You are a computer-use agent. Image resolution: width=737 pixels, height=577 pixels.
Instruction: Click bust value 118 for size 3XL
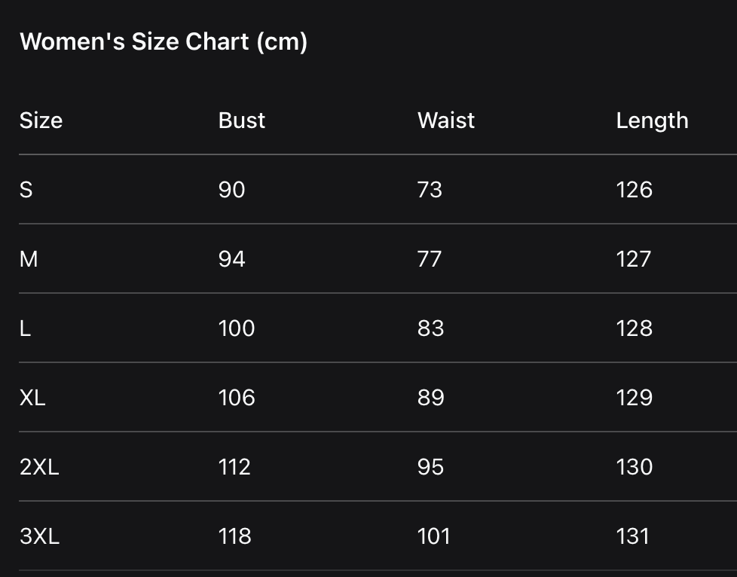click(234, 536)
